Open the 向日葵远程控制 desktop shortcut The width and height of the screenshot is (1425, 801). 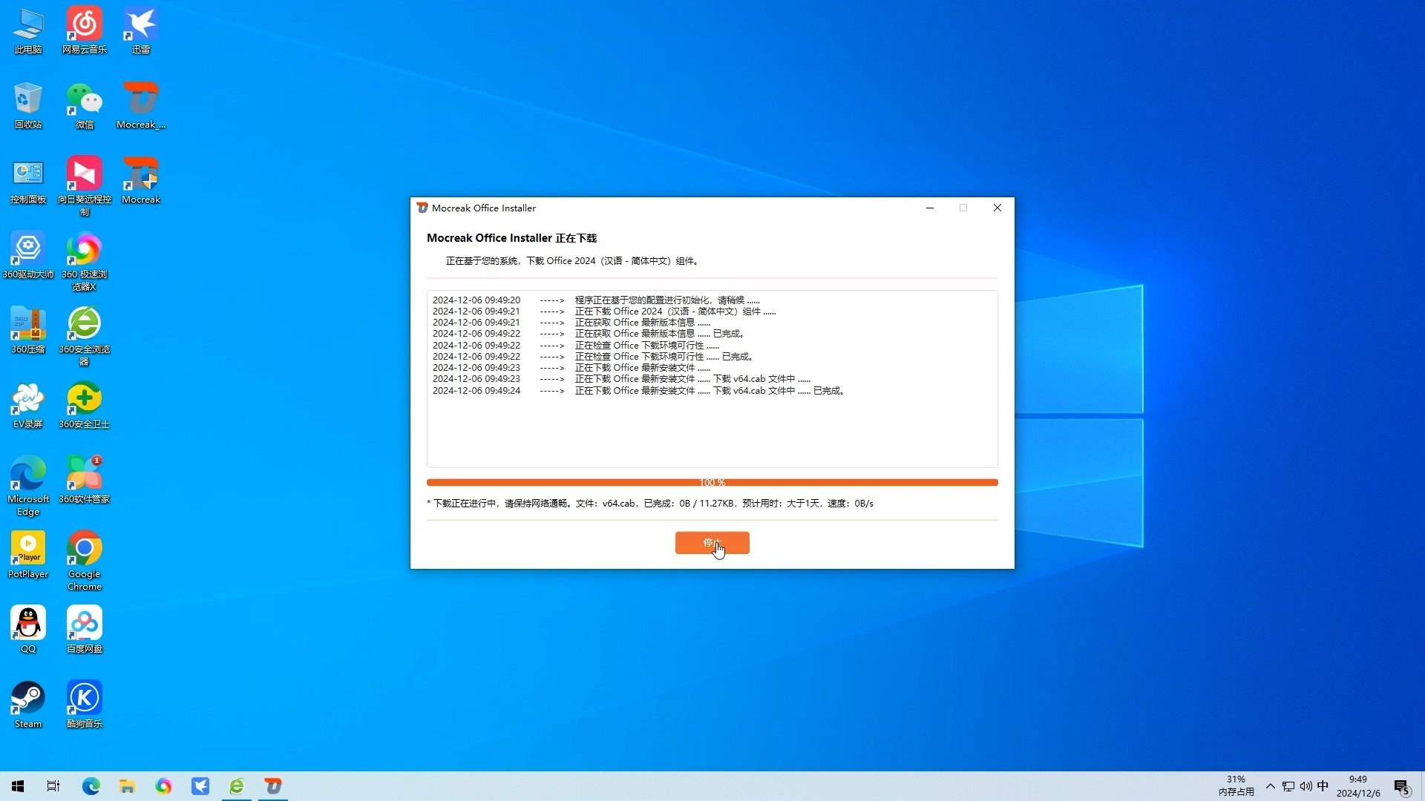[x=85, y=186]
